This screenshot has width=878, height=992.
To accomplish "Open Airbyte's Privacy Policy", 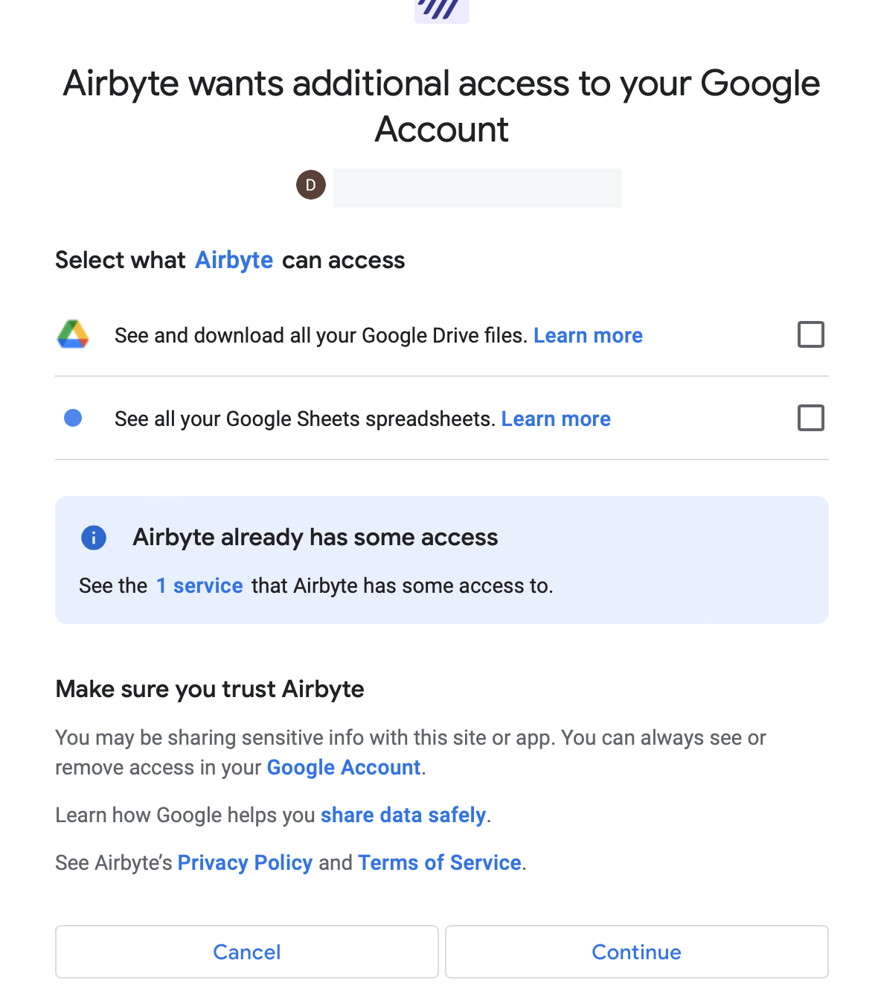I will (245, 863).
